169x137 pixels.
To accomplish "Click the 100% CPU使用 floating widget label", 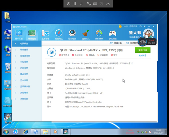I will tap(152, 42).
